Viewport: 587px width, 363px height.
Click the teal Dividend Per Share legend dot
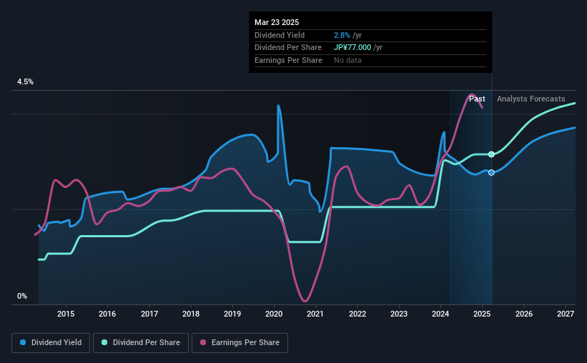(x=104, y=342)
